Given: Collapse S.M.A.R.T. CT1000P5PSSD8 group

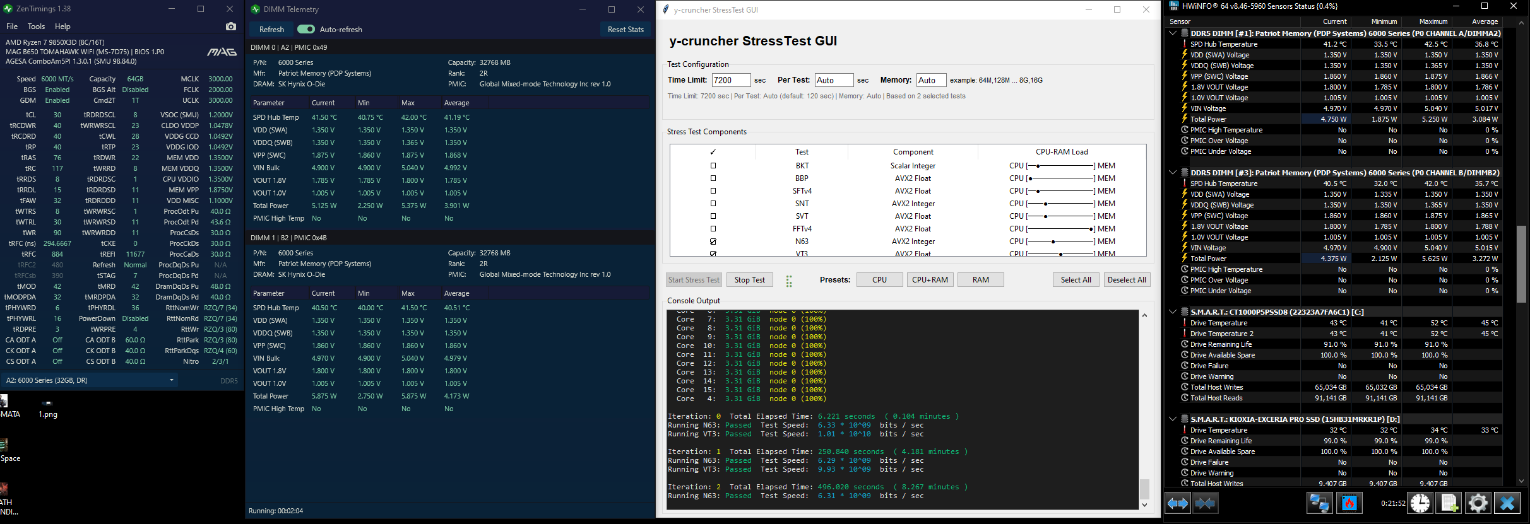Looking at the screenshot, I should pos(1173,312).
